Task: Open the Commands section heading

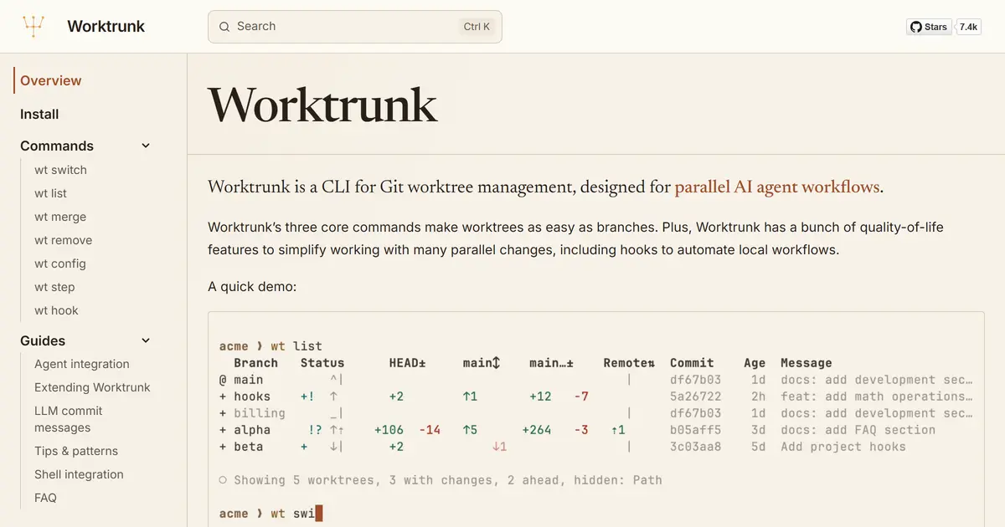Action: [57, 146]
